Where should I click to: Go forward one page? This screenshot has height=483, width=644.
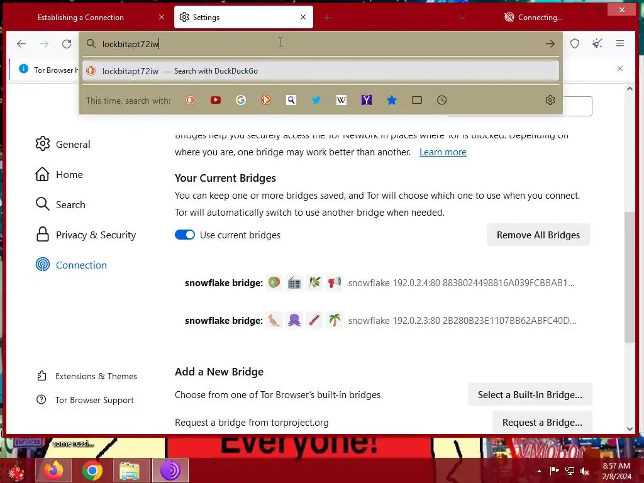44,44
